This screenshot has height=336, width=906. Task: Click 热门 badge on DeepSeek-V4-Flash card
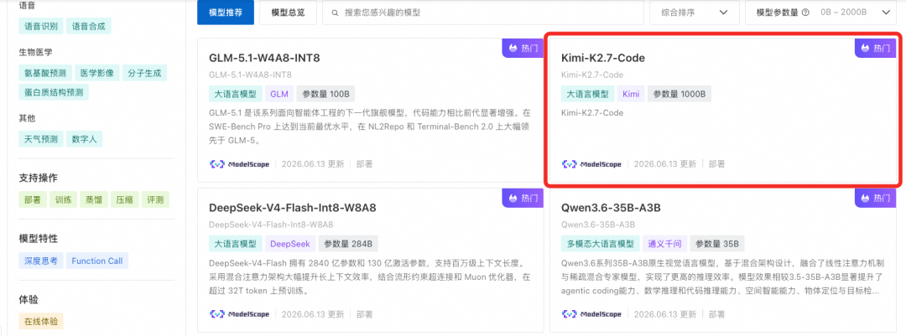(523, 198)
